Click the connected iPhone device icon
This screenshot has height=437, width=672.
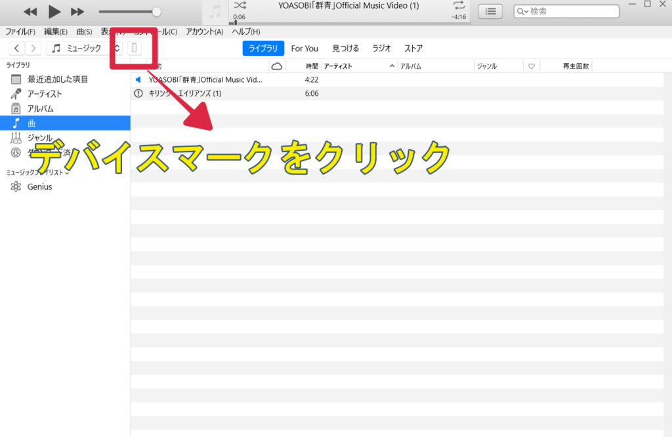(134, 48)
